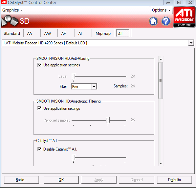Image resolution: width=196 pixels, height=188 pixels.
Task: Switch to the AF tab
Action: pos(64,34)
